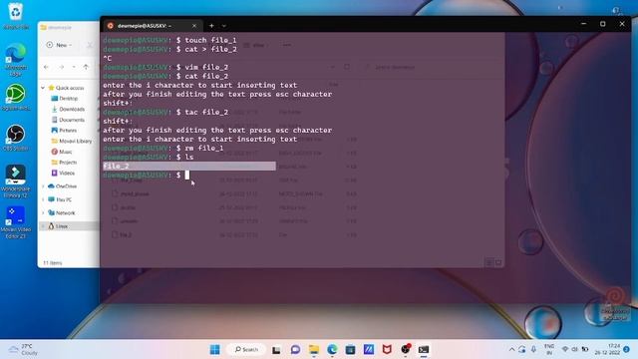Open the terminal profile dropdown arrow
This screenshot has height=359, width=638.
223,26
